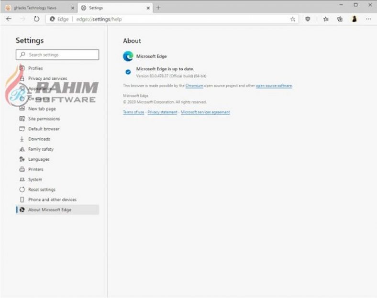Close the Settings tab
The height and width of the screenshot is (298, 377).
pyautogui.click(x=148, y=8)
